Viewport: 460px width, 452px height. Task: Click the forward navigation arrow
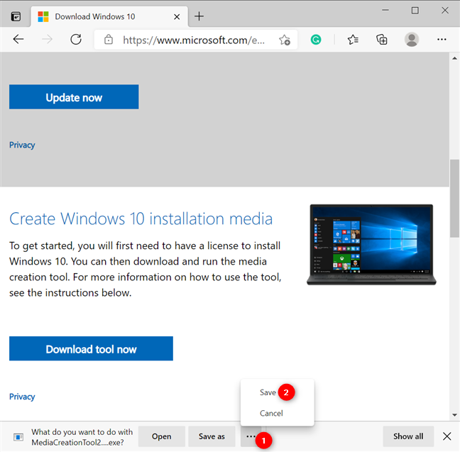(x=47, y=39)
